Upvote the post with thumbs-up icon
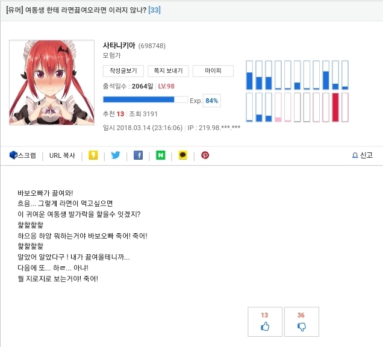The width and height of the screenshot is (383, 347). click(265, 327)
